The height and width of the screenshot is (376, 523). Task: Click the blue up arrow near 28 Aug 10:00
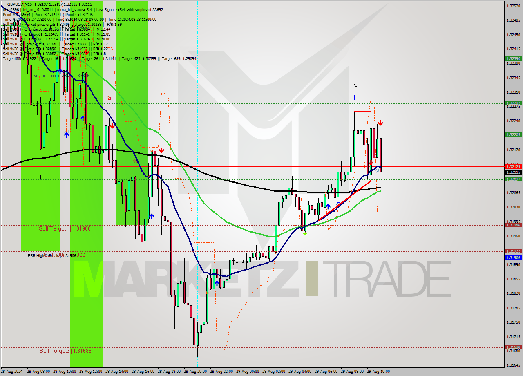[x=67, y=134]
